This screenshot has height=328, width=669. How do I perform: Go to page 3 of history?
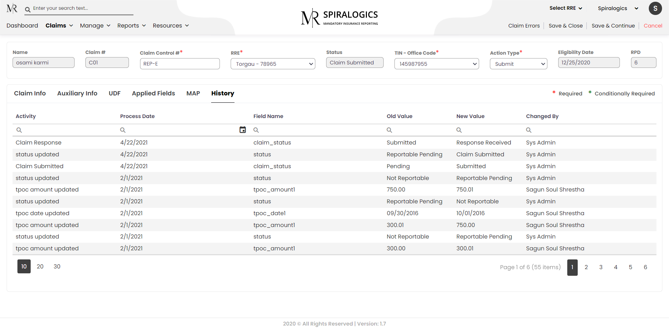tap(601, 267)
